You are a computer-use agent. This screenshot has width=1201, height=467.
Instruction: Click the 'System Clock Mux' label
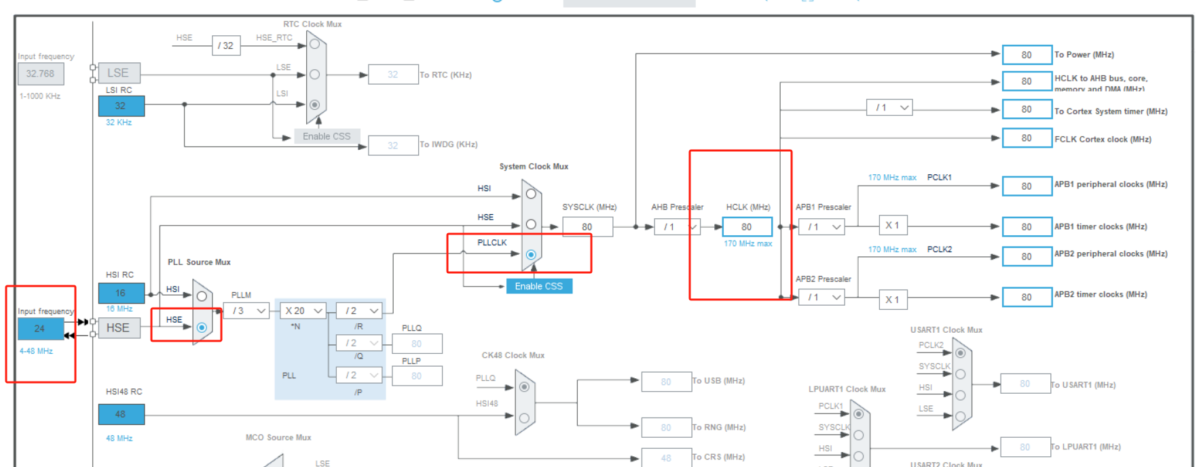pos(534,166)
